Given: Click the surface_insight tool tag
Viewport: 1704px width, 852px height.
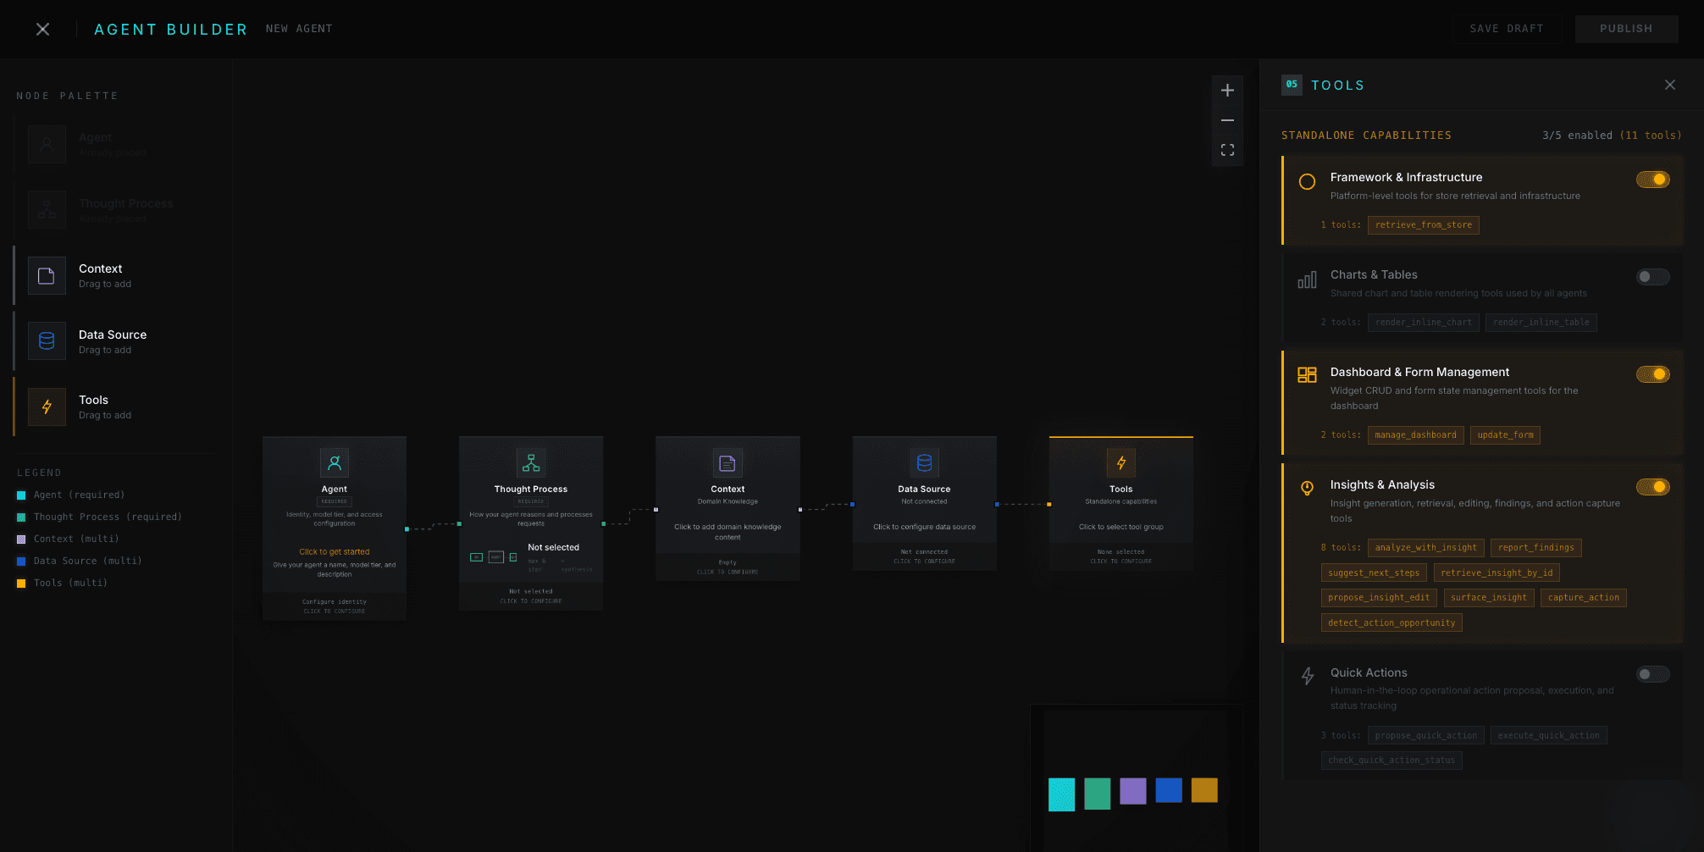Looking at the screenshot, I should [1489, 598].
